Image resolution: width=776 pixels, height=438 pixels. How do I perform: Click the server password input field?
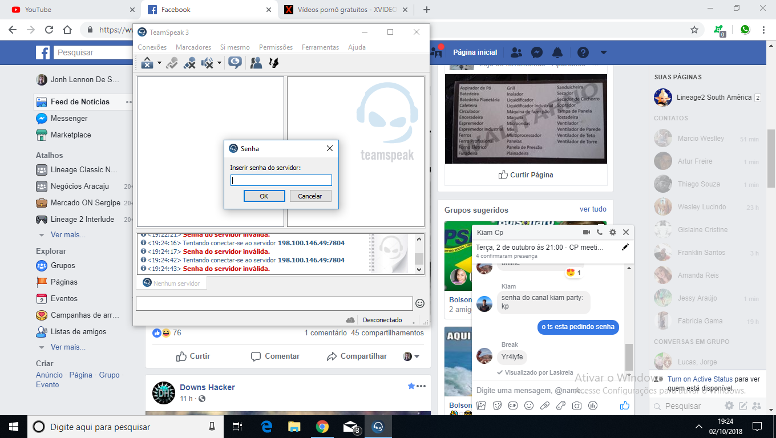pos(281,180)
